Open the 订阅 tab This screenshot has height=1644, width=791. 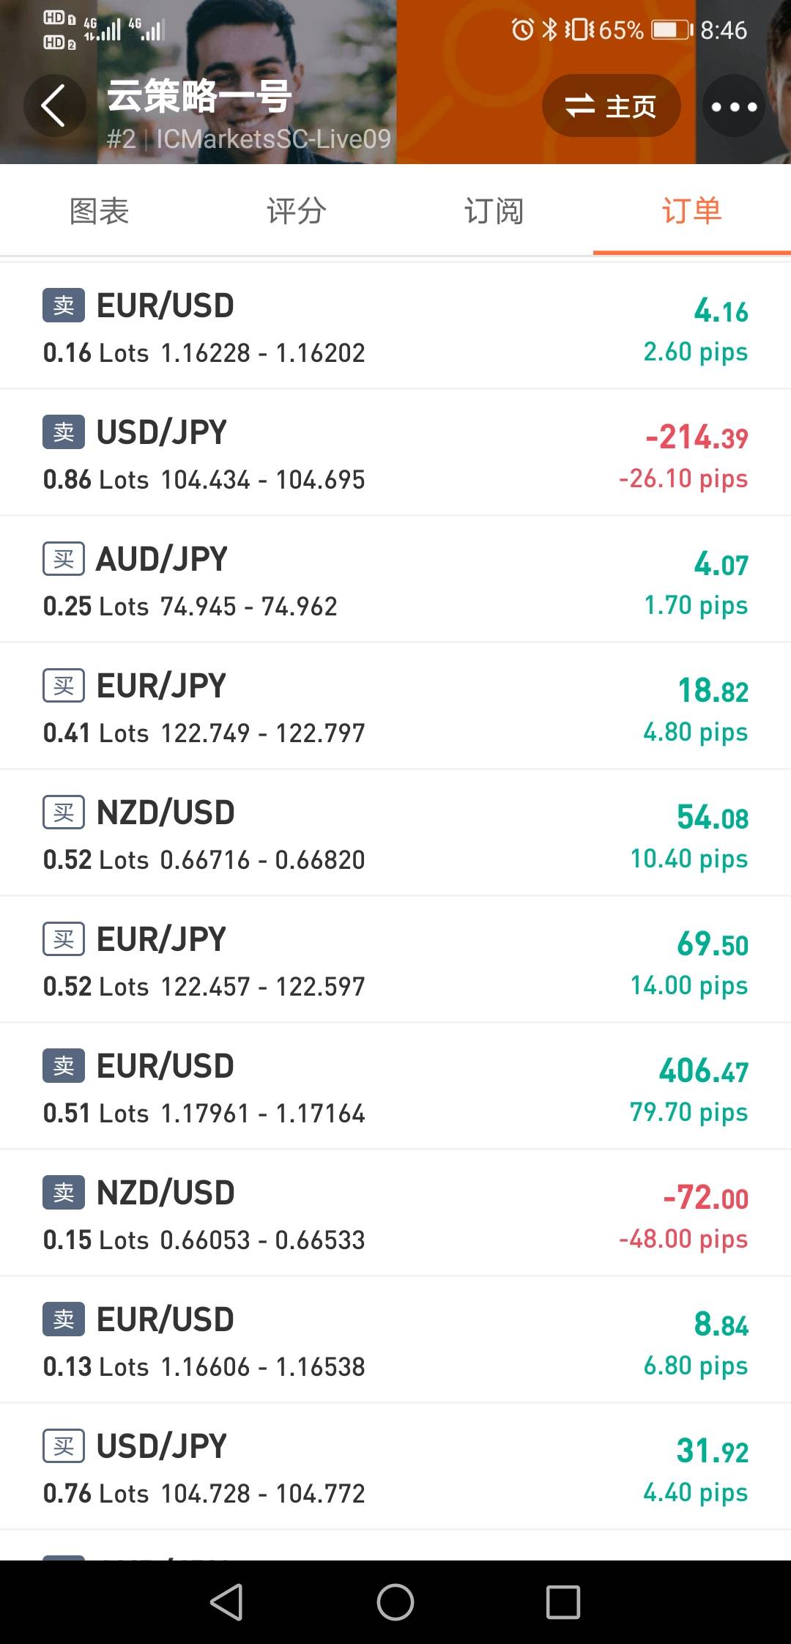point(494,211)
